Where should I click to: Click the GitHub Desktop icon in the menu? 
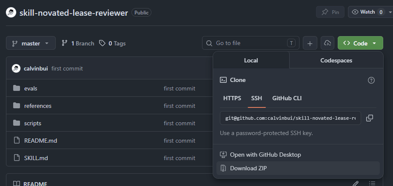[223, 155]
